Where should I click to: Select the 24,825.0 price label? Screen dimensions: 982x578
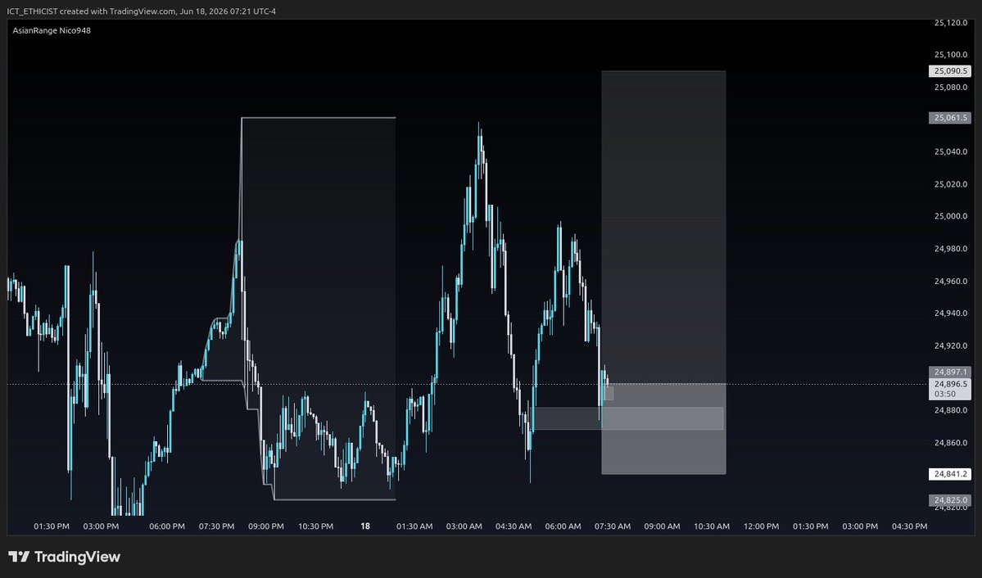coord(949,500)
